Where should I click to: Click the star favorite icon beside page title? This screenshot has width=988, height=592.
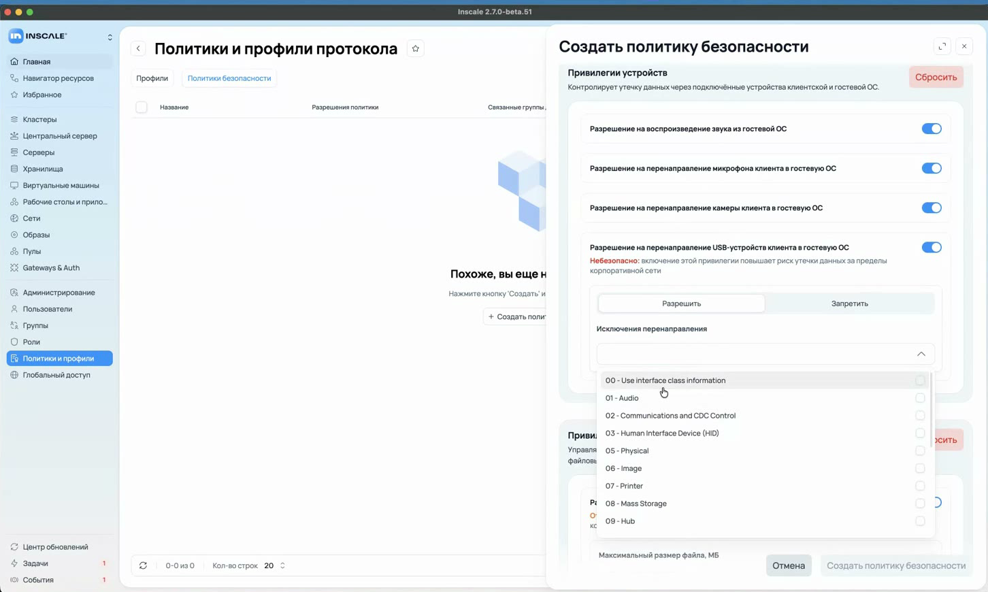[416, 48]
